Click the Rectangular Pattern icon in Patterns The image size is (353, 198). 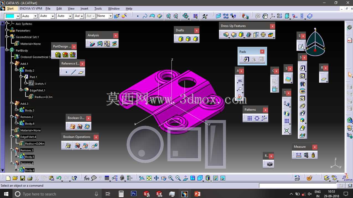(x=250, y=118)
